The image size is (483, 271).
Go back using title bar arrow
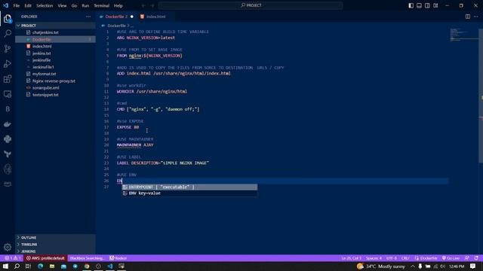tap(143, 5)
